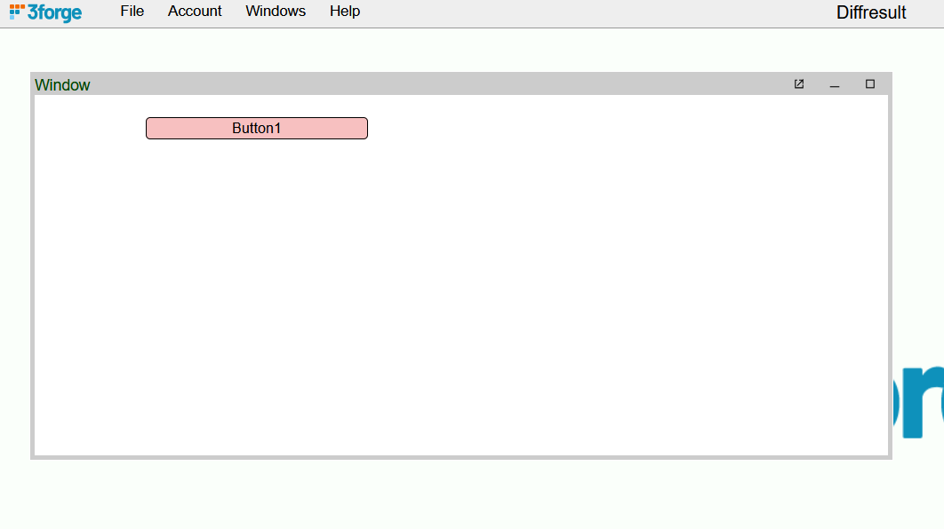Maximize the inner Window panel
This screenshot has width=944, height=529.
(x=870, y=84)
